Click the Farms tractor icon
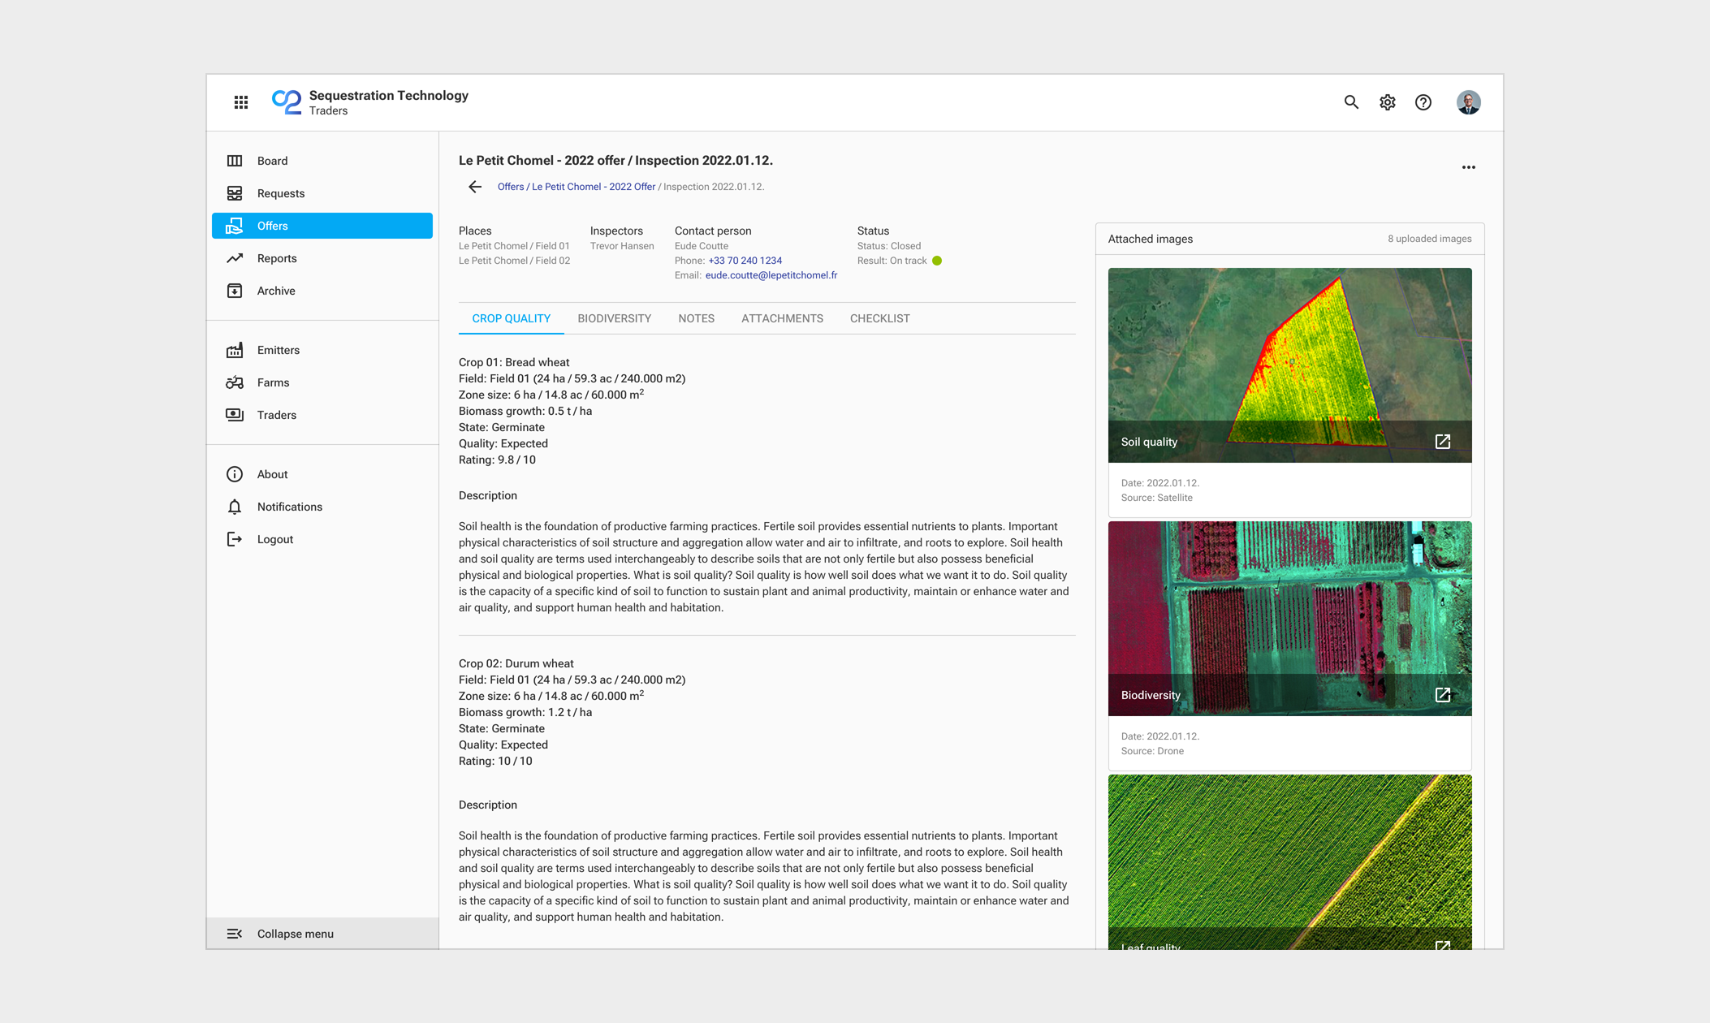The height and width of the screenshot is (1023, 1710). [235, 382]
